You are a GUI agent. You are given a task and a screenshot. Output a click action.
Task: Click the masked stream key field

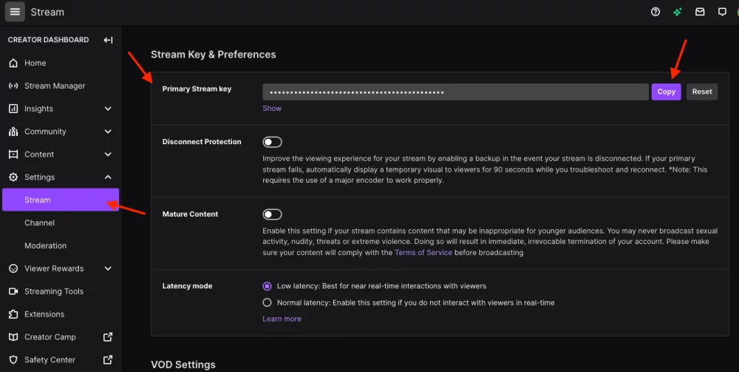455,92
